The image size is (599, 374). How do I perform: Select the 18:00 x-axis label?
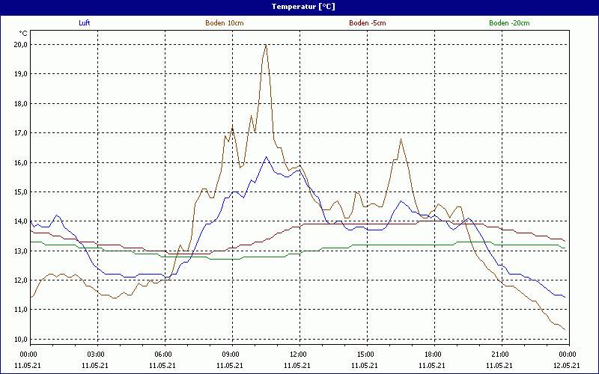point(434,355)
